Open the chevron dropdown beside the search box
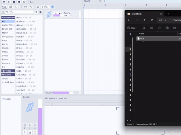 tap(7, 12)
